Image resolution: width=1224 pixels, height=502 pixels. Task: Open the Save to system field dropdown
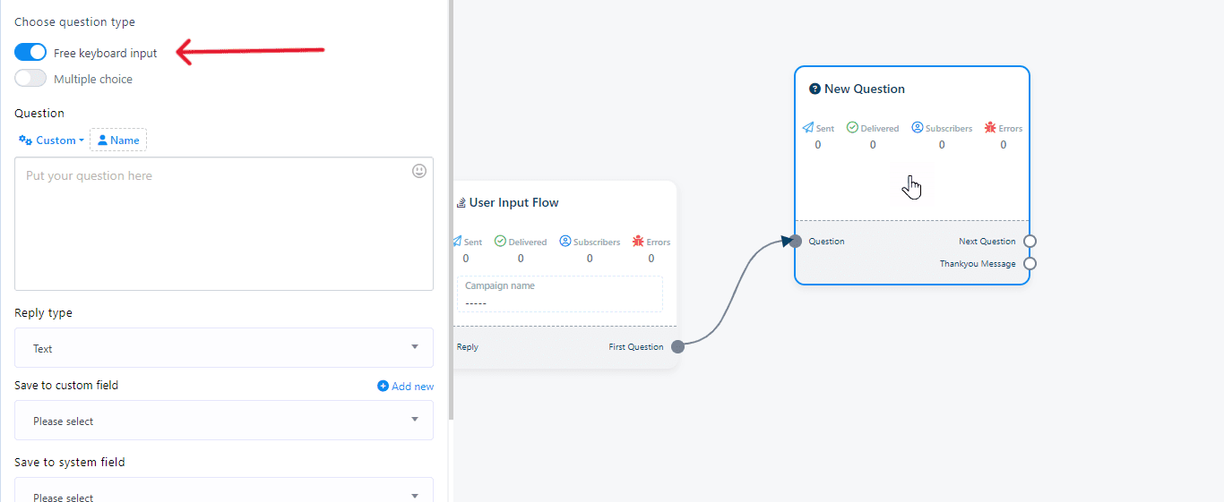(224, 494)
